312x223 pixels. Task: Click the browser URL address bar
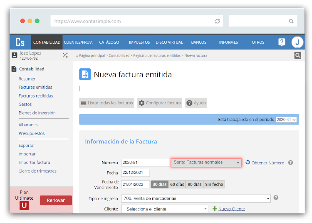[137, 21]
